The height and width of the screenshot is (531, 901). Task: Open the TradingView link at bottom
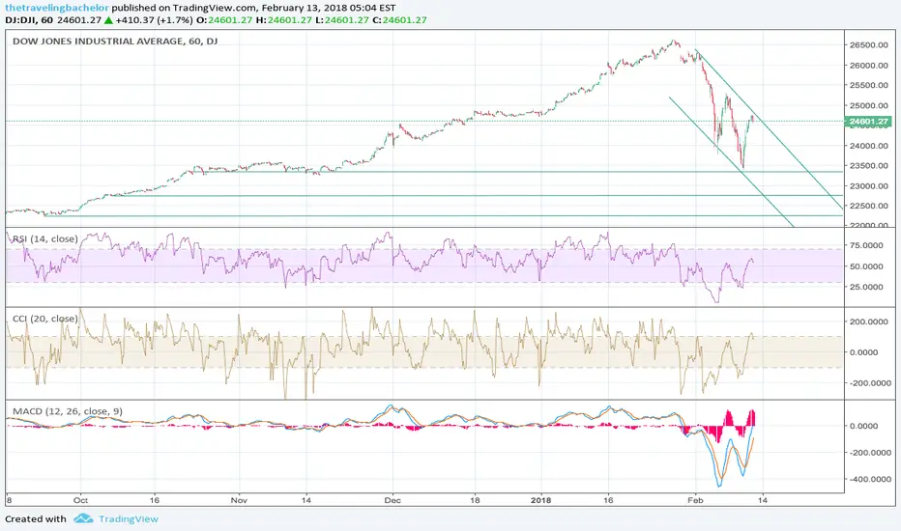(x=129, y=519)
